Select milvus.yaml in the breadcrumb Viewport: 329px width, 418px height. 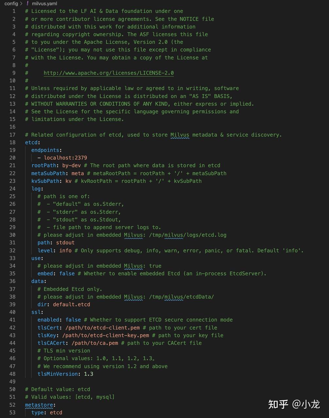pyautogui.click(x=44, y=4)
